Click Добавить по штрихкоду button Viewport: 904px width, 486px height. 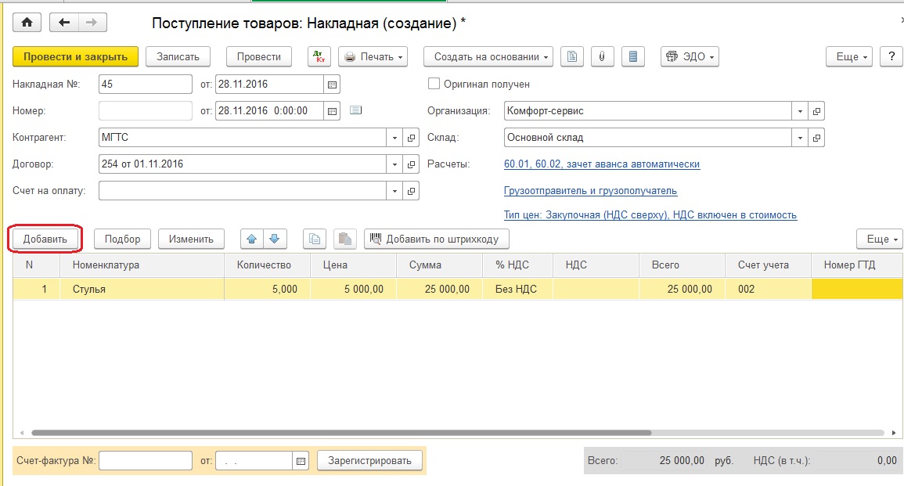click(437, 239)
